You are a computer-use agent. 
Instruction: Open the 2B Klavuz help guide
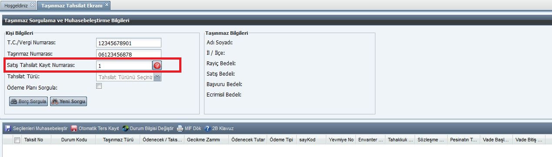[219, 129]
